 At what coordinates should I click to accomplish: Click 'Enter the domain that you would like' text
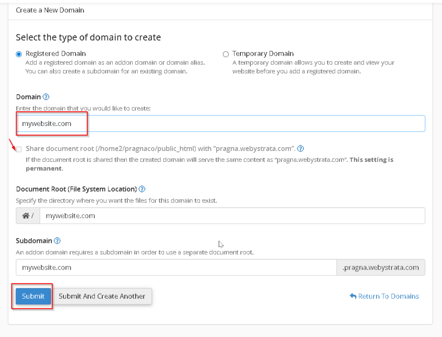point(83,108)
